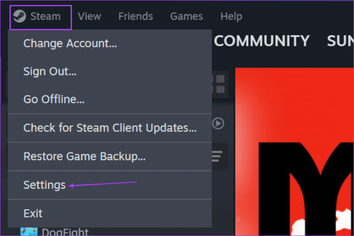Click the play circle icon

[218, 123]
